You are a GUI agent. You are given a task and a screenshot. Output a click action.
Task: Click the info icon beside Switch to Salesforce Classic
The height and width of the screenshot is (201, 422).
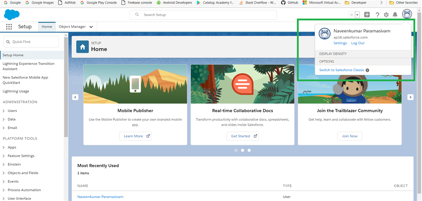[367, 70]
